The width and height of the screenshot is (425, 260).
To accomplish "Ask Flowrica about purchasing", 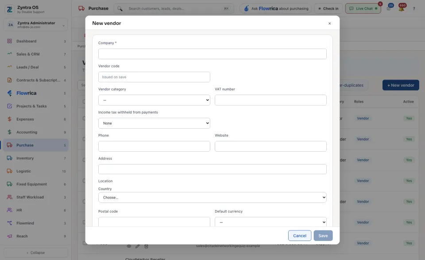I will click(x=276, y=9).
